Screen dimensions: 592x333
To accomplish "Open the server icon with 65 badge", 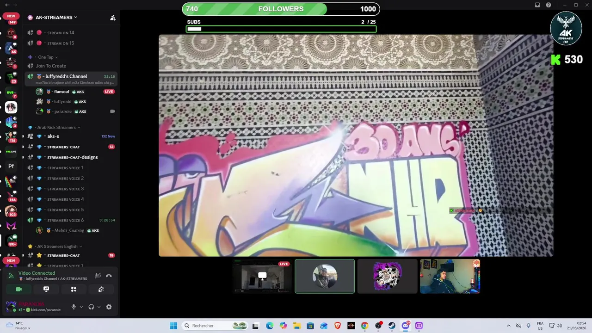I will pyautogui.click(x=11, y=48).
